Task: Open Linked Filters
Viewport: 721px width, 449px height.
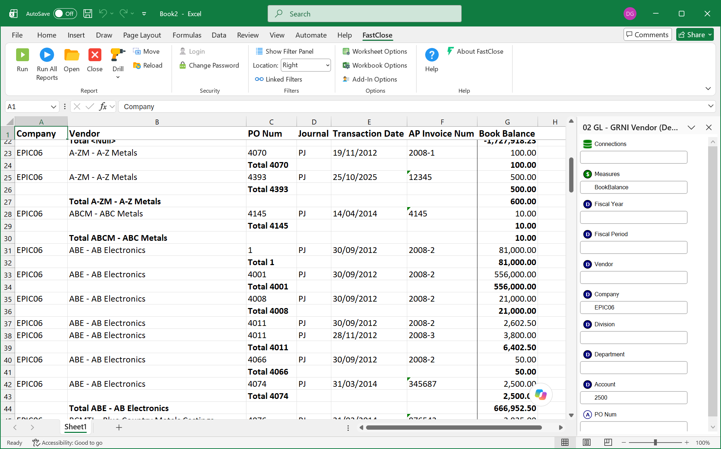Action: coord(279,79)
